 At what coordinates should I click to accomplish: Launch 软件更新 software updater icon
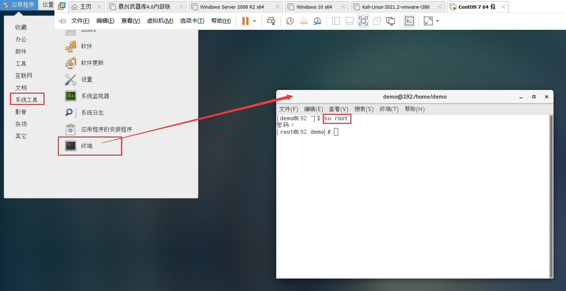coord(71,63)
